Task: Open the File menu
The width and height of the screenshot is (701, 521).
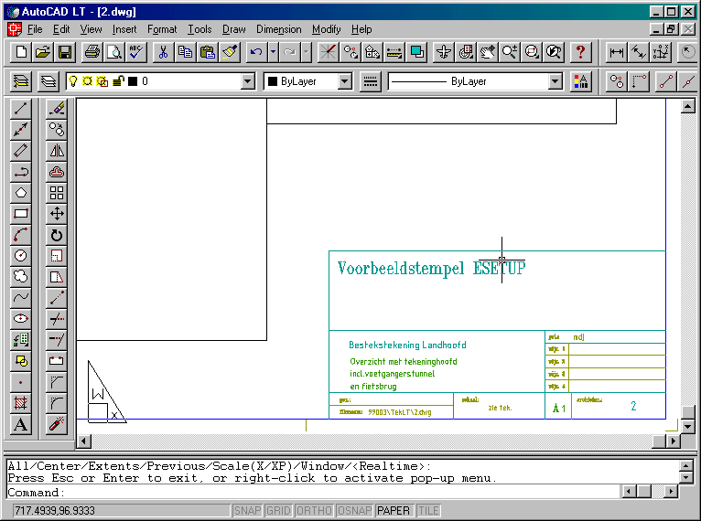Action: tap(35, 29)
